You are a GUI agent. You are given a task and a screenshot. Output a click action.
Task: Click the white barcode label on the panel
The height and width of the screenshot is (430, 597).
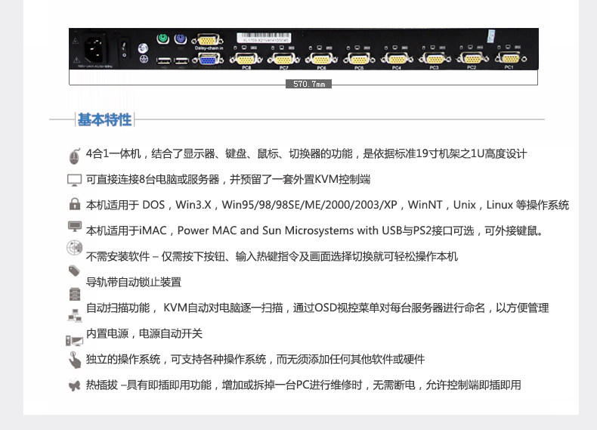264,37
